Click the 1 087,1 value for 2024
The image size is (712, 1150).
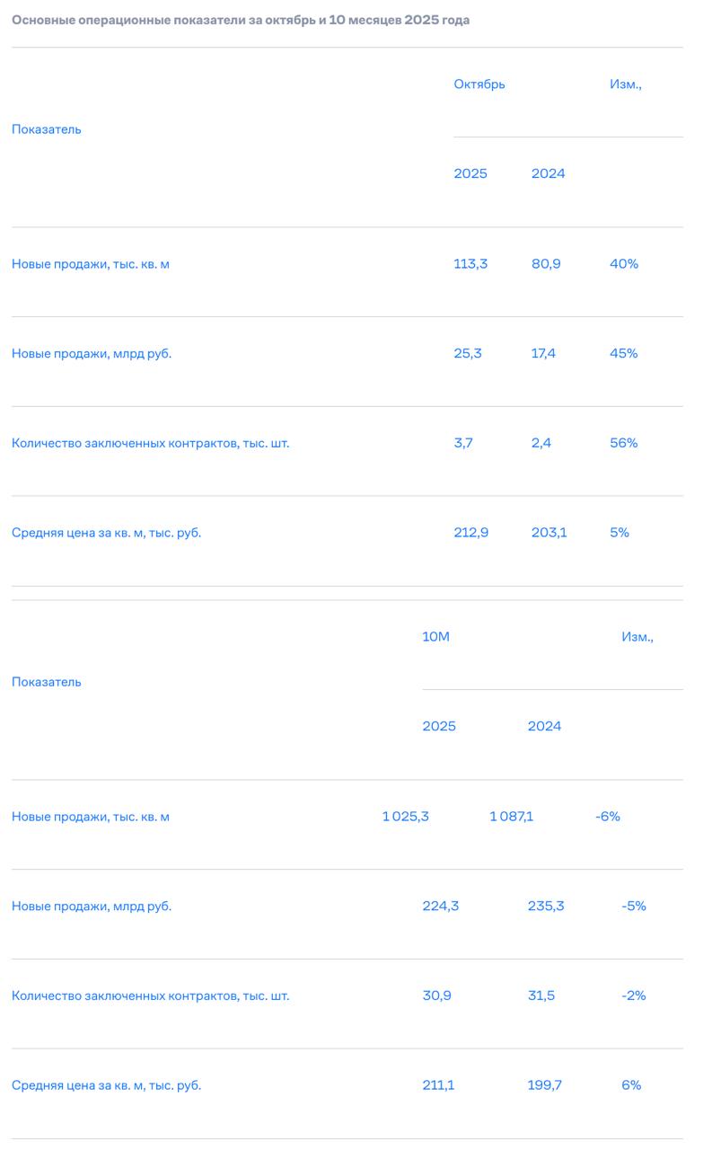pos(512,817)
